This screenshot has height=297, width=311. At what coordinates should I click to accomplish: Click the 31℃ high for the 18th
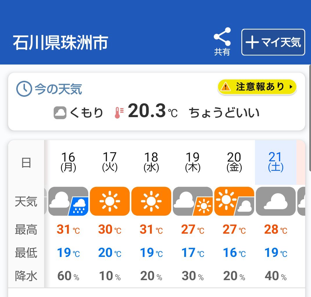[151, 230]
